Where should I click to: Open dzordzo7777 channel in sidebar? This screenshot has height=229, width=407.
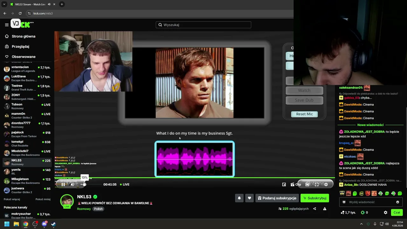(27, 125)
